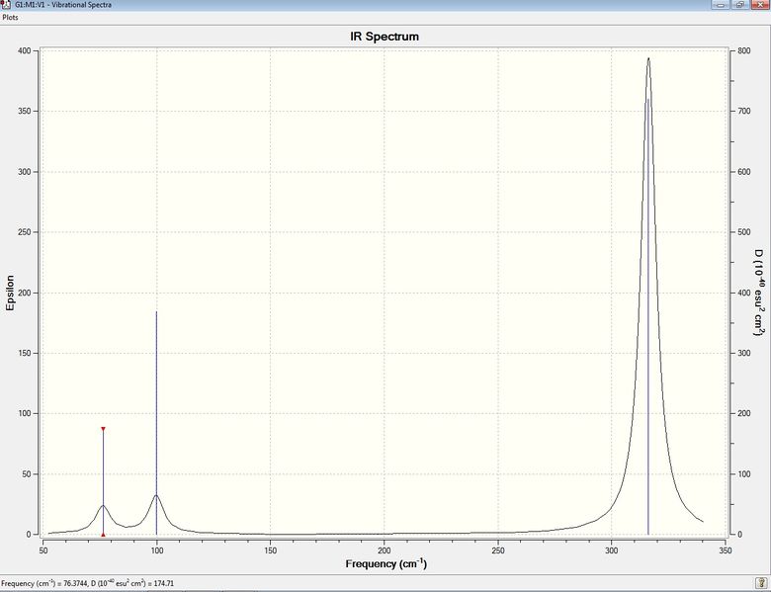The height and width of the screenshot is (592, 771).
Task: Click the vertical peak line at 100 cm-1
Action: pyautogui.click(x=156, y=423)
